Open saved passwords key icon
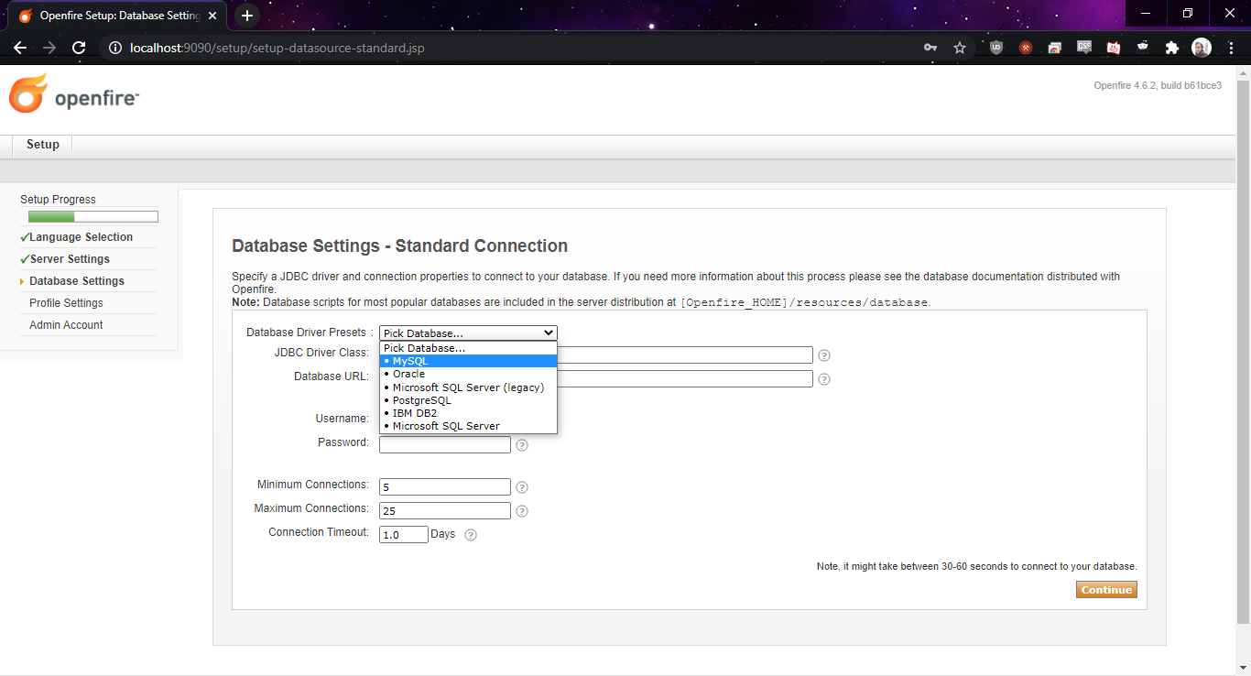The width and height of the screenshot is (1251, 676). (x=930, y=48)
